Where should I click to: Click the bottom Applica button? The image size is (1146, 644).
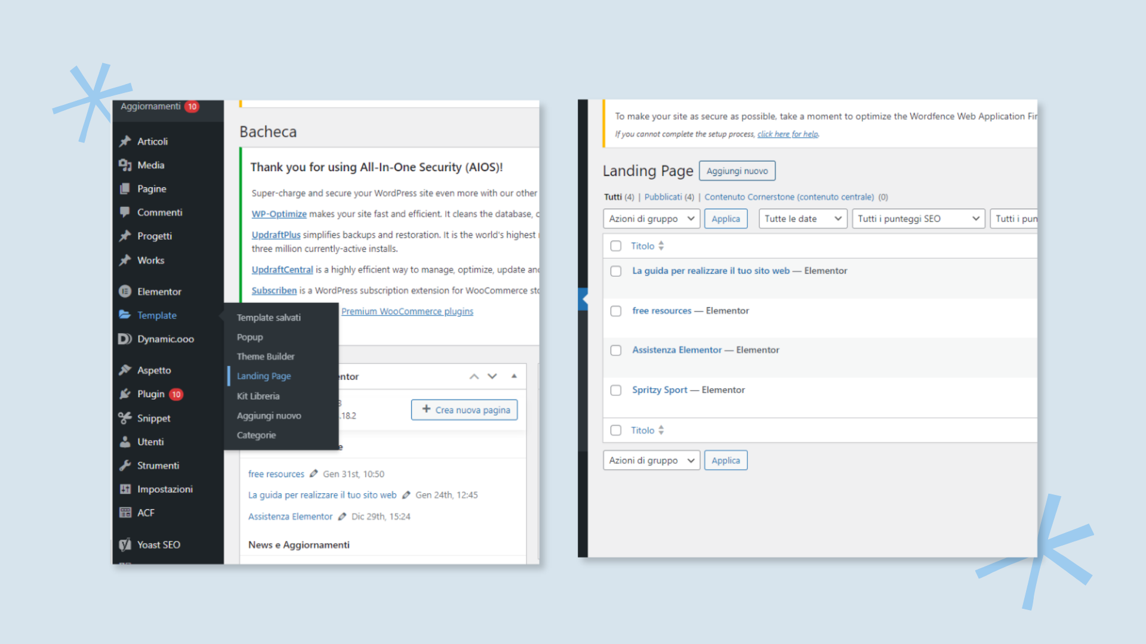coord(726,460)
